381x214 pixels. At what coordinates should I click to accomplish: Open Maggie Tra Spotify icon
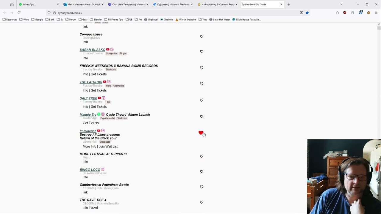coord(99,114)
